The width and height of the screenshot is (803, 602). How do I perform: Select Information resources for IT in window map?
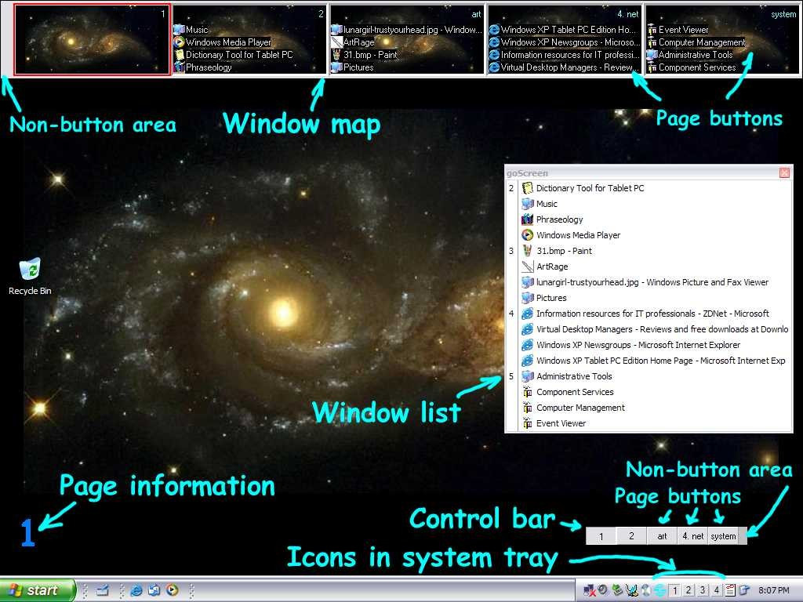pos(565,55)
